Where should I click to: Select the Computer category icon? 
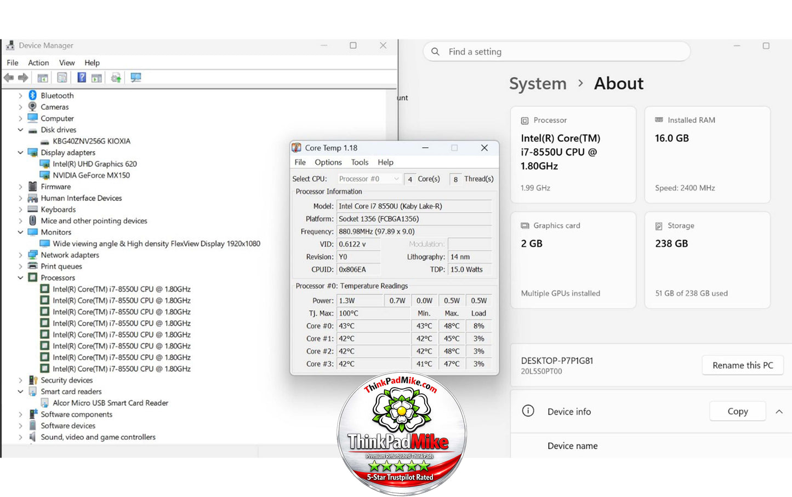tap(32, 118)
